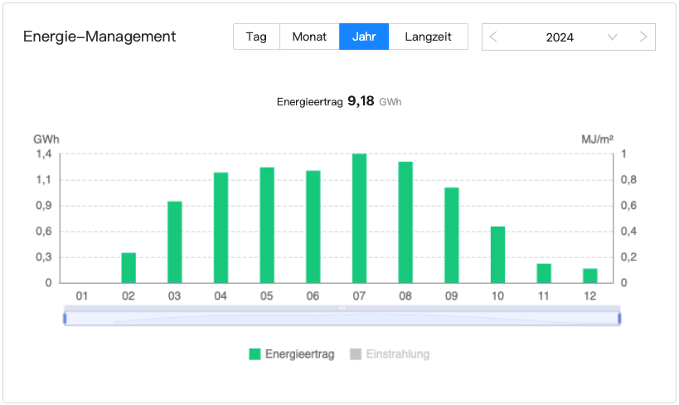This screenshot has width=679, height=405.
Task: Click the zoom slider top grip
Action: click(x=342, y=308)
